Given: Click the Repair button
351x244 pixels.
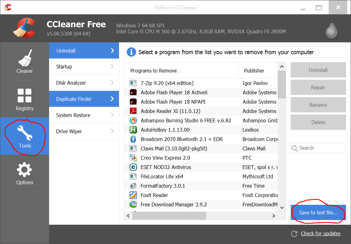Looking at the screenshot, I should 318,87.
